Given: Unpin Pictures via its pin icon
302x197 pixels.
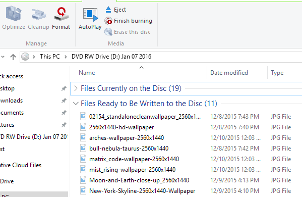Looking at the screenshot, I should (x=64, y=125).
